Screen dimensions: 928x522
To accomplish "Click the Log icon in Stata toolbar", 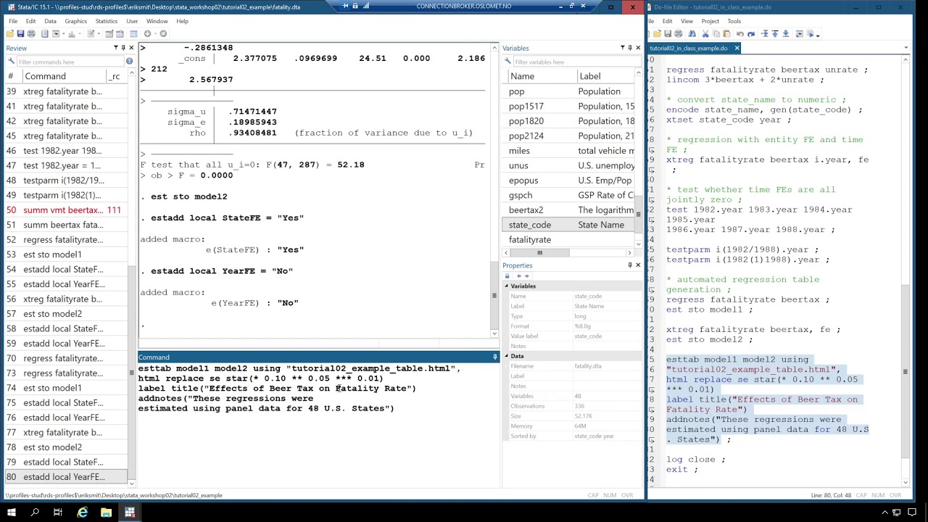I will [x=44, y=33].
